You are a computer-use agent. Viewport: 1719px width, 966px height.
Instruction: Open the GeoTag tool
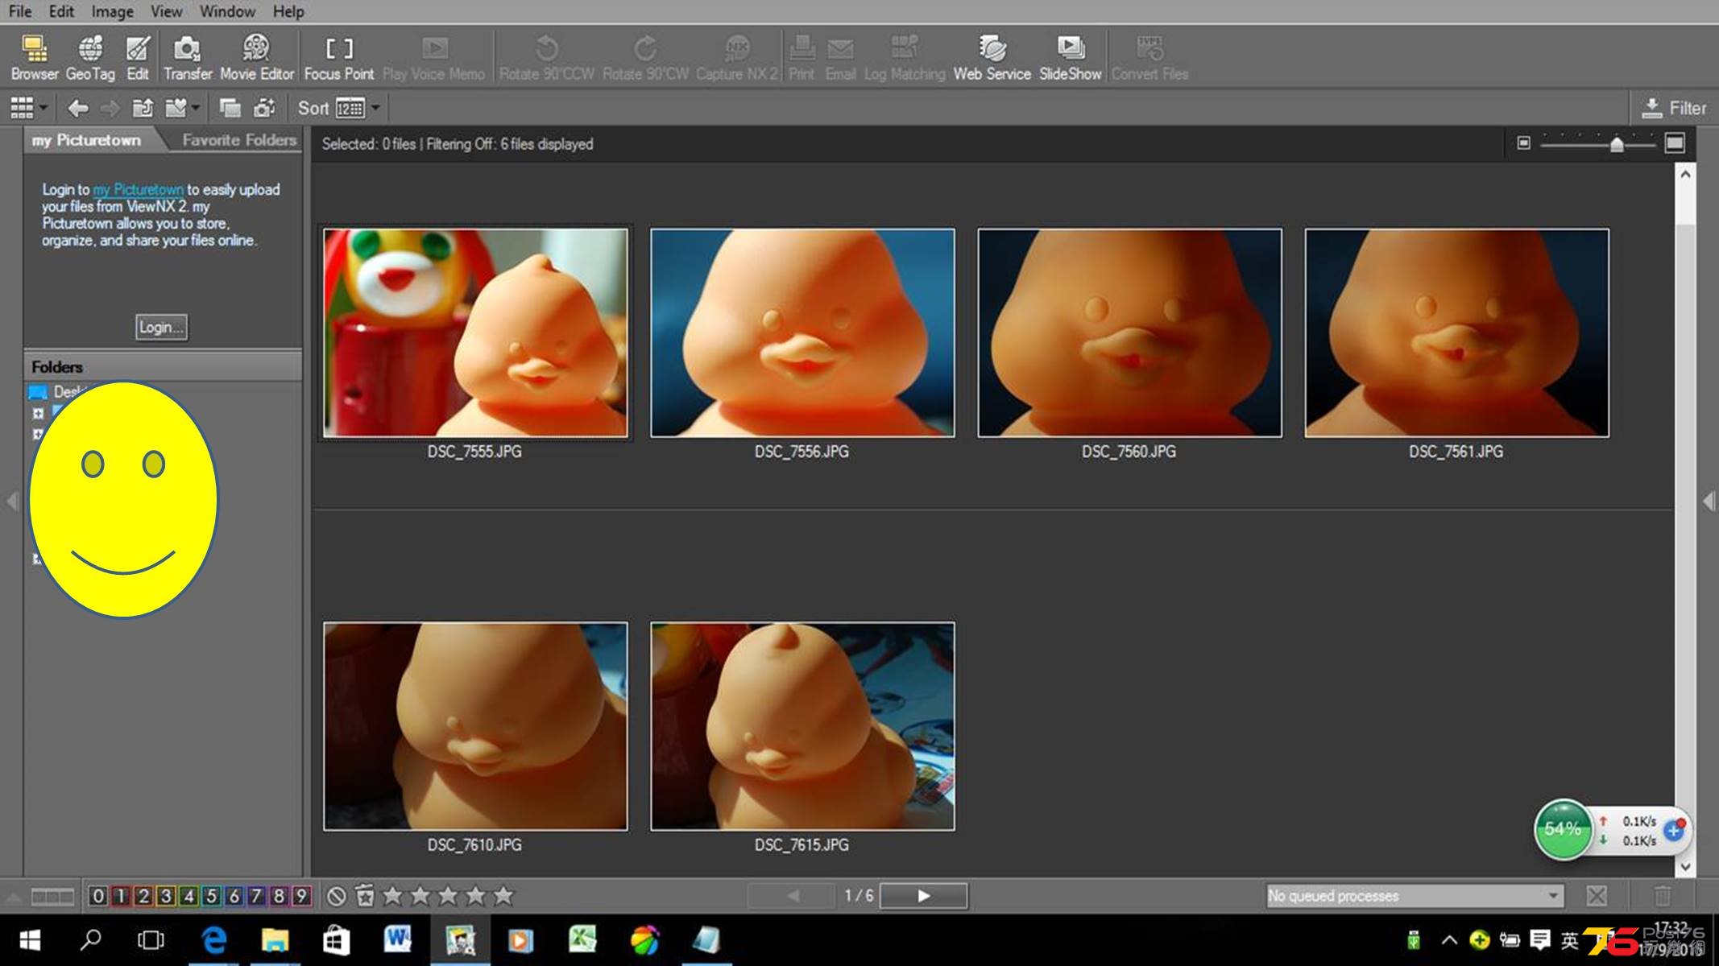pyautogui.click(x=90, y=57)
